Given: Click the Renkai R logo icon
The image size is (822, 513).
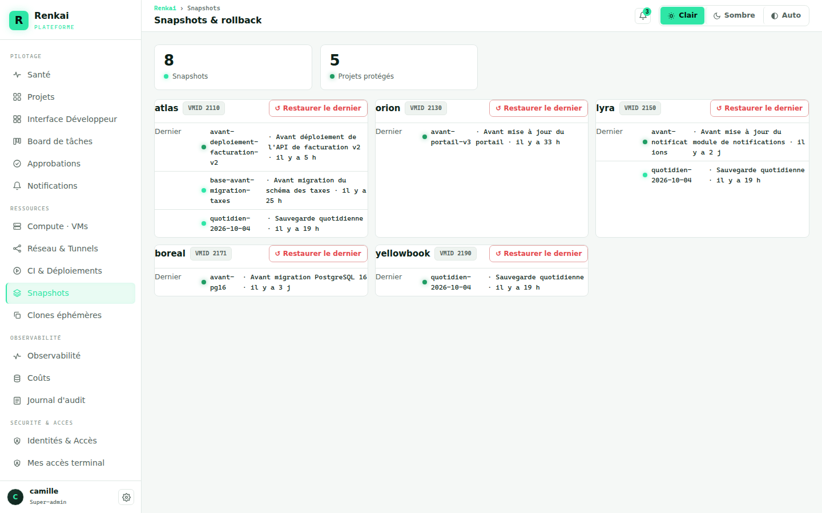Looking at the screenshot, I should pos(19,21).
